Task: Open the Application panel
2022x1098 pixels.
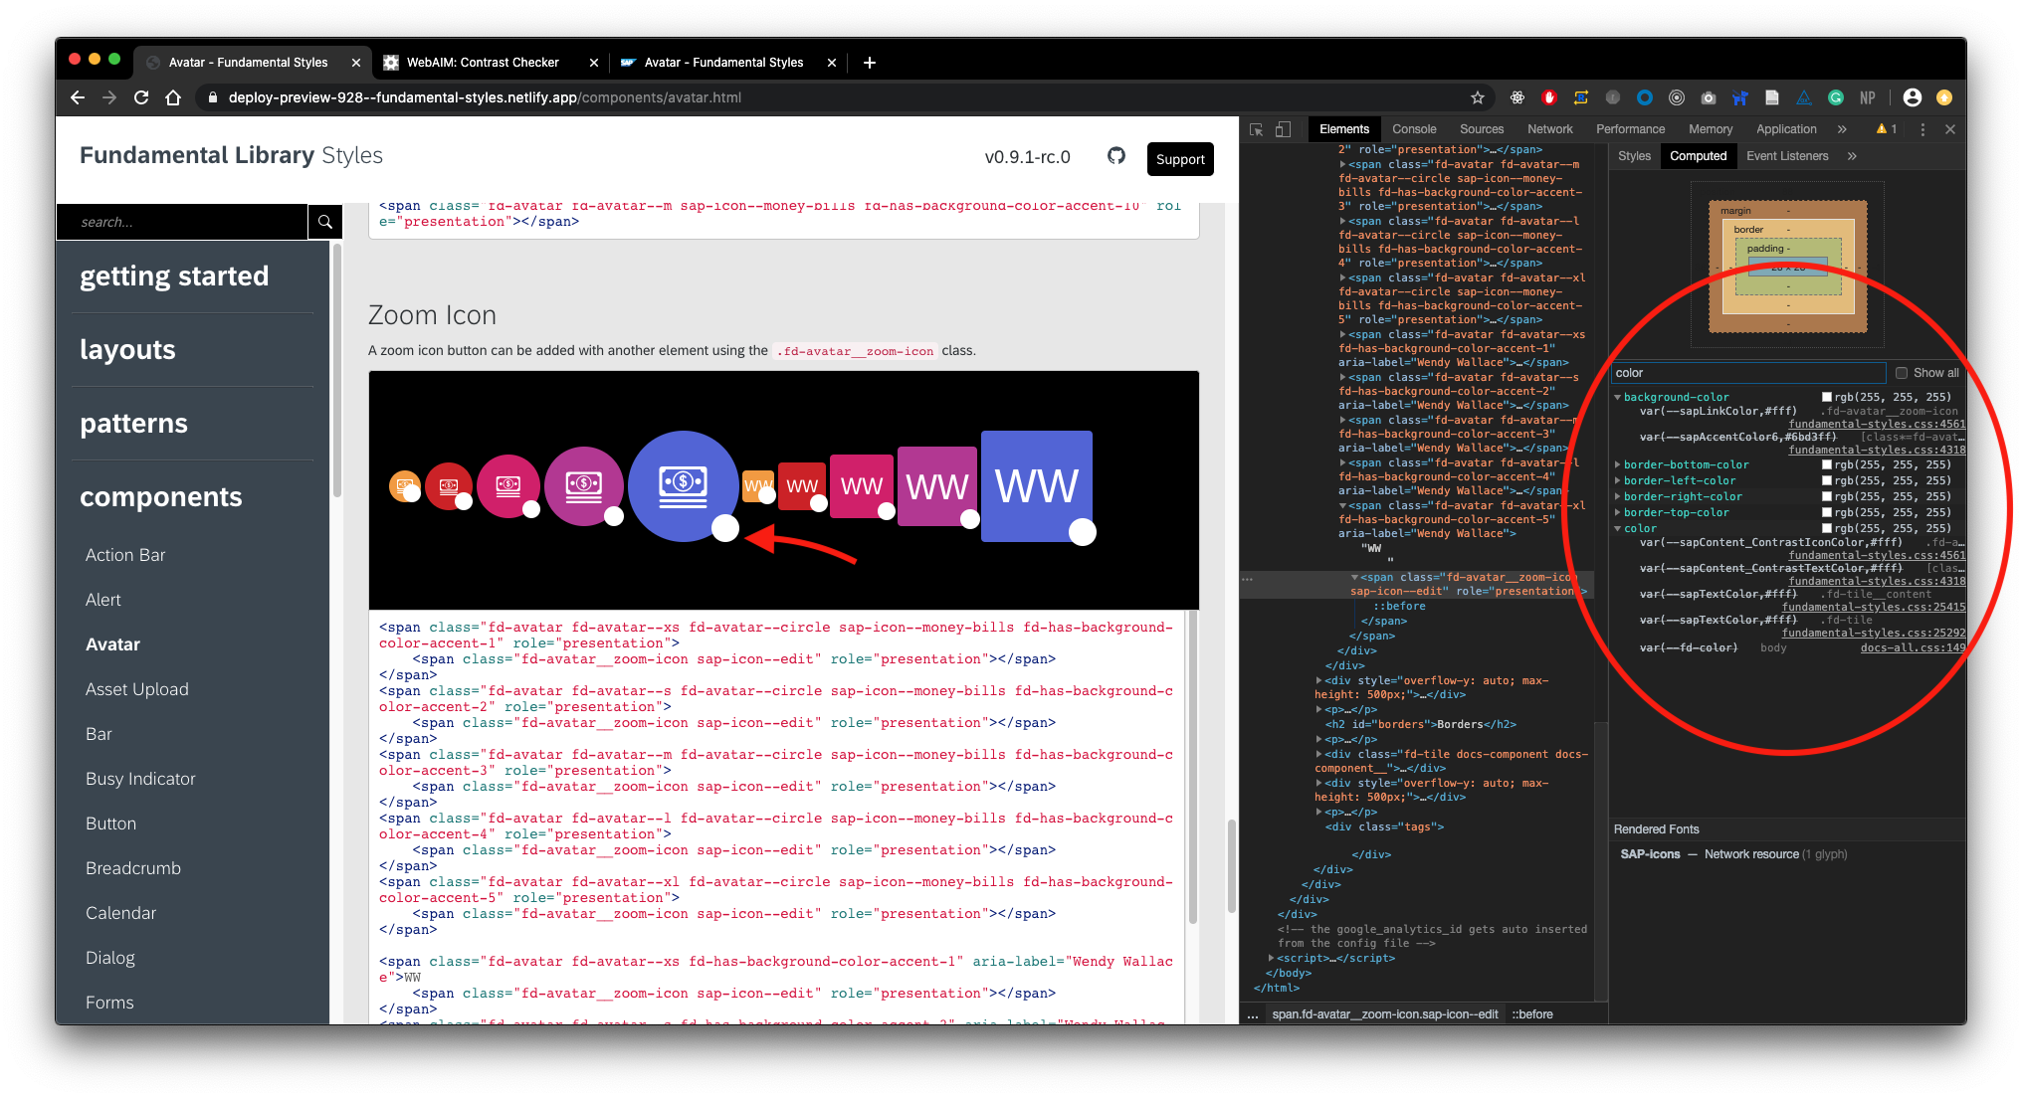Action: click(x=1786, y=129)
